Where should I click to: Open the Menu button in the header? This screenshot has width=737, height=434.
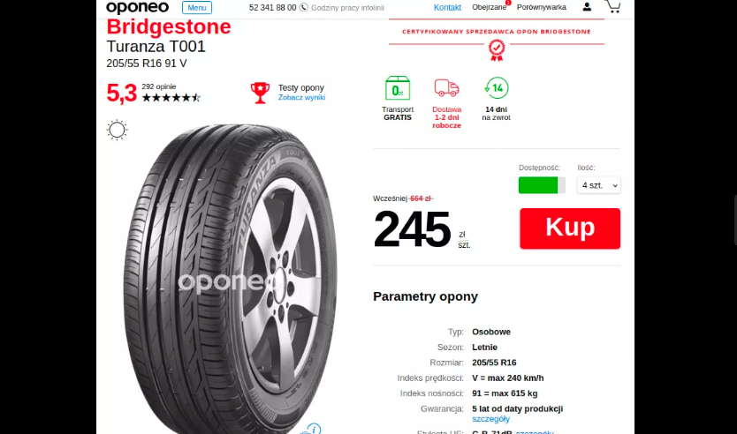(x=197, y=8)
